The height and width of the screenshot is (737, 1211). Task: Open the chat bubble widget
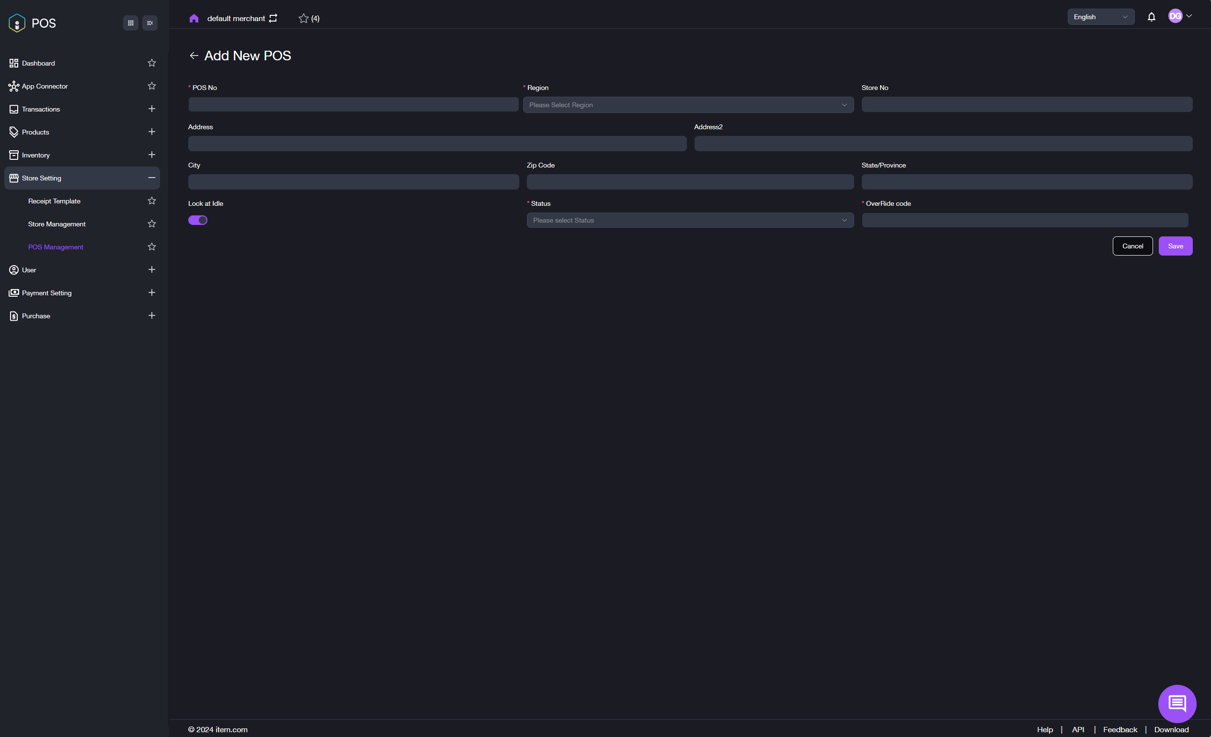click(1177, 703)
